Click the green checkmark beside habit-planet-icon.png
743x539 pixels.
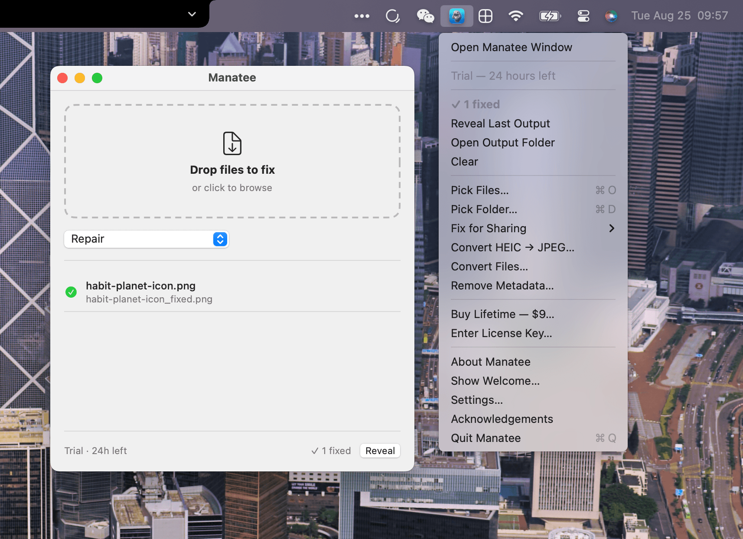click(71, 292)
